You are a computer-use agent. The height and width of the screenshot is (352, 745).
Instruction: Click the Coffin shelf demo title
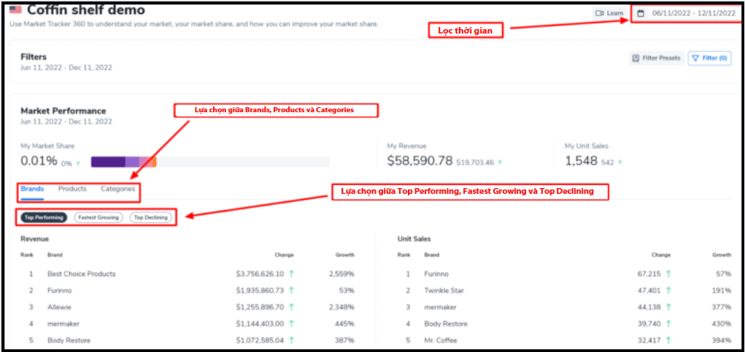click(86, 9)
